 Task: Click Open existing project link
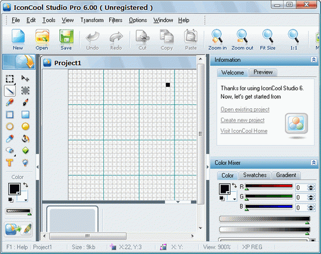pyautogui.click(x=245, y=110)
